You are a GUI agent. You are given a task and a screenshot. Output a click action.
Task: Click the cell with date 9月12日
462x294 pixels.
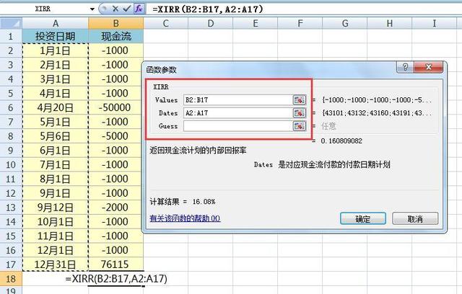point(55,208)
